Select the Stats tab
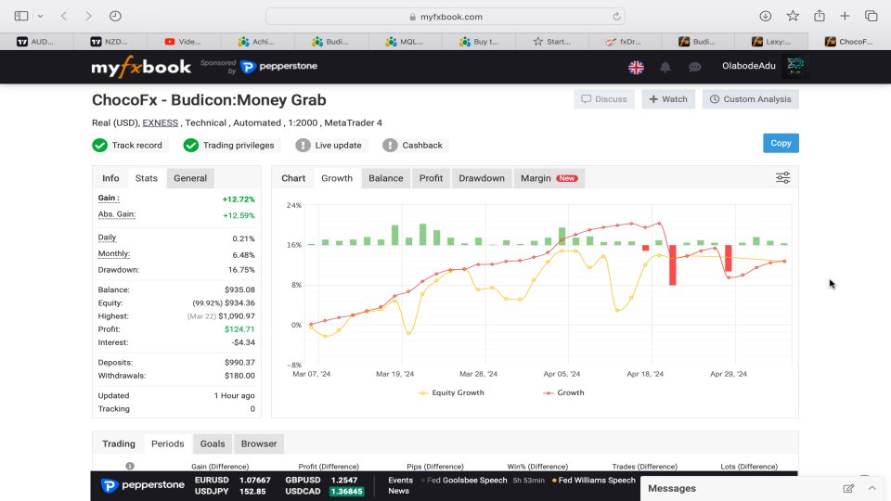Image resolution: width=891 pixels, height=501 pixels. (x=146, y=178)
